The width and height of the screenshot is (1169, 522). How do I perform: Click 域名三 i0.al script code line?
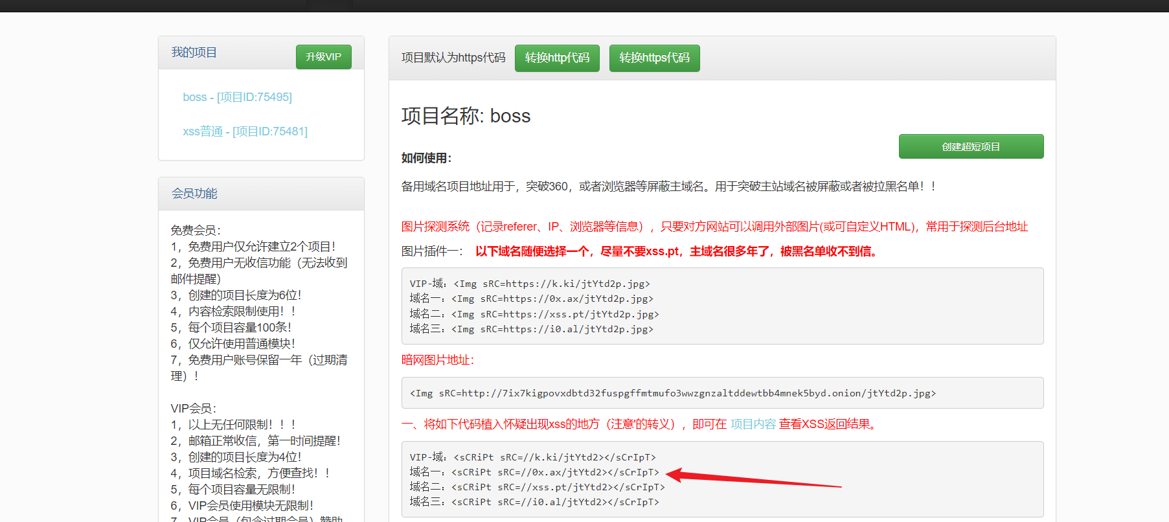tap(534, 502)
